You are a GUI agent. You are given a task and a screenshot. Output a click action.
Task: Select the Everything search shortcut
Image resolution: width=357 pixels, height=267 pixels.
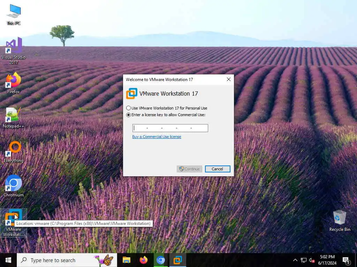pos(14,152)
